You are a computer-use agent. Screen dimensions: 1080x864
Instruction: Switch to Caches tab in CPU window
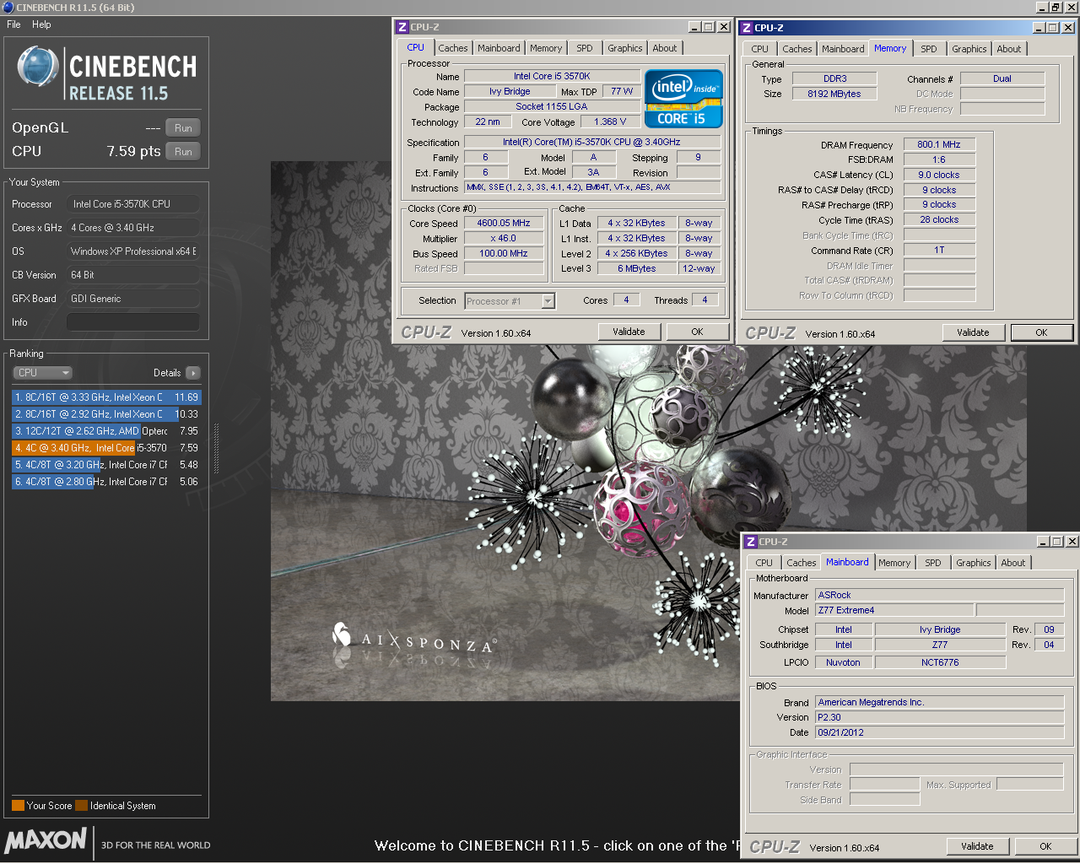(x=452, y=48)
